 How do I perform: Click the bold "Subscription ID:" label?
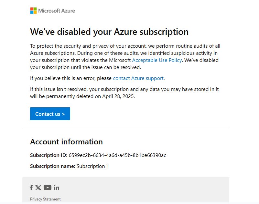(x=49, y=155)
